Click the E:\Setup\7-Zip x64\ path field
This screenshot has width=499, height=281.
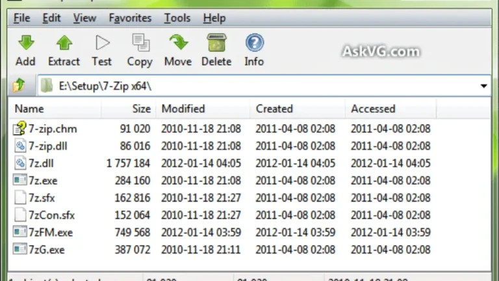[264, 86]
